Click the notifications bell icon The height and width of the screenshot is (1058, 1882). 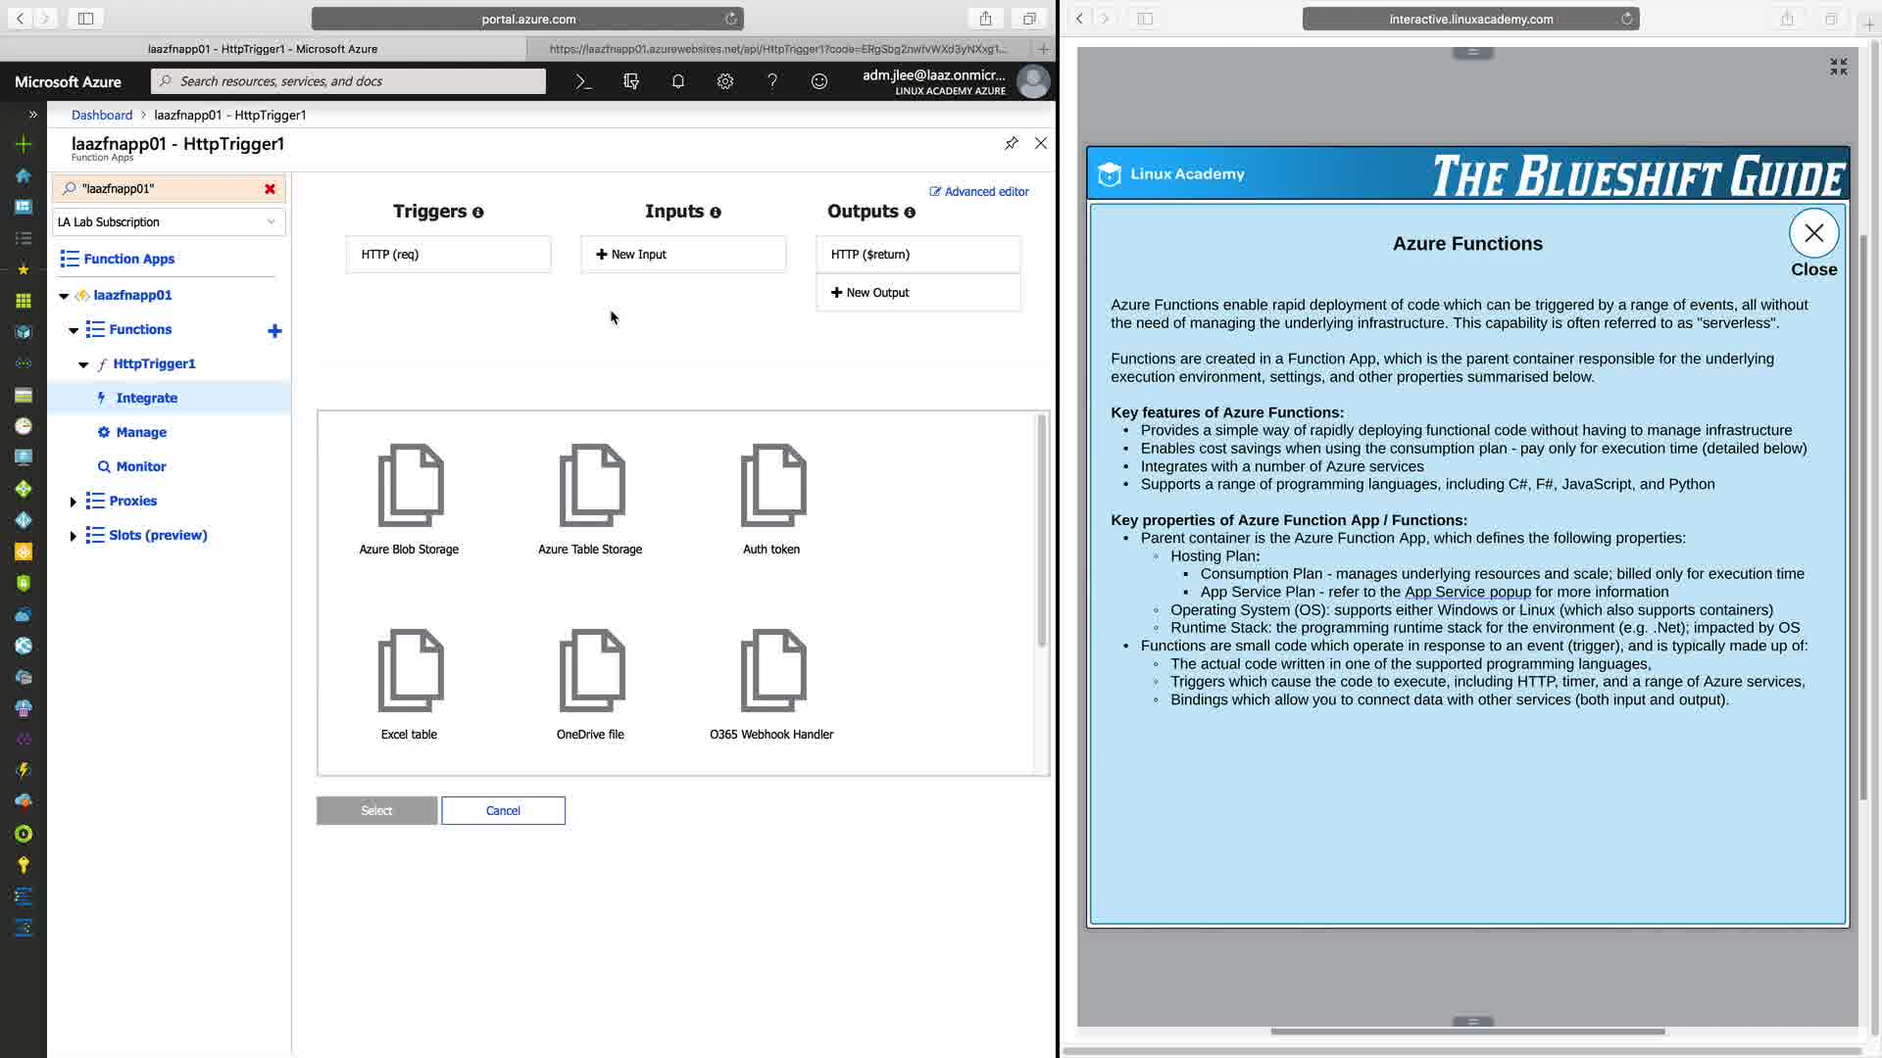click(677, 81)
